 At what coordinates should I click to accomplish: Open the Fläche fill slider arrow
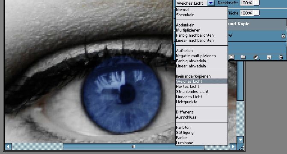(x=257, y=13)
